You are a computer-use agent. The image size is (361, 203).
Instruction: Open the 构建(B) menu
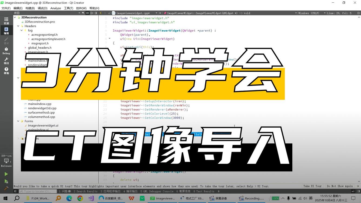coord(30,8)
